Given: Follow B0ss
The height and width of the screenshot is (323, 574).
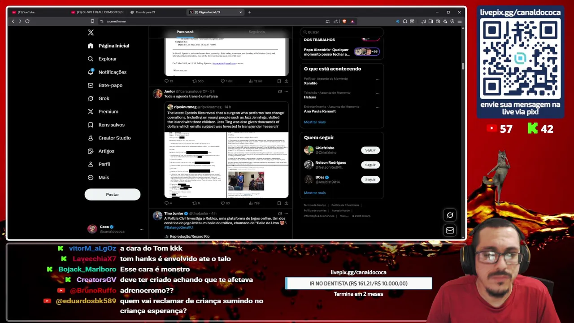Looking at the screenshot, I should 370,179.
